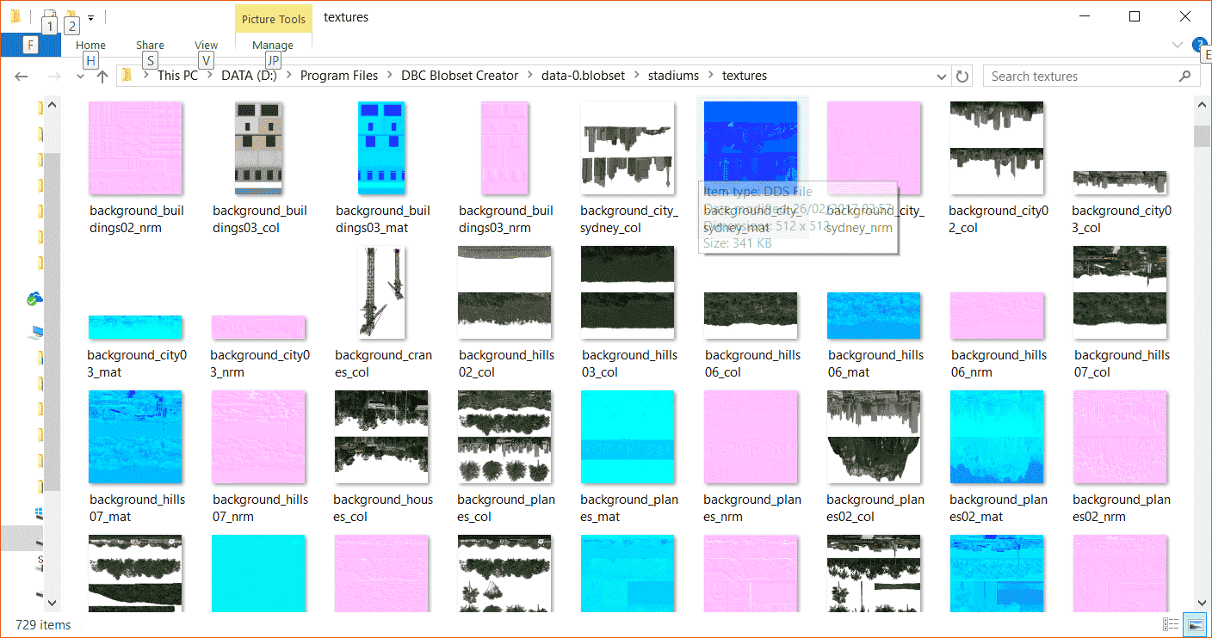Image resolution: width=1212 pixels, height=638 pixels.
Task: Open recent locations dropdown arrow
Action: (x=81, y=77)
